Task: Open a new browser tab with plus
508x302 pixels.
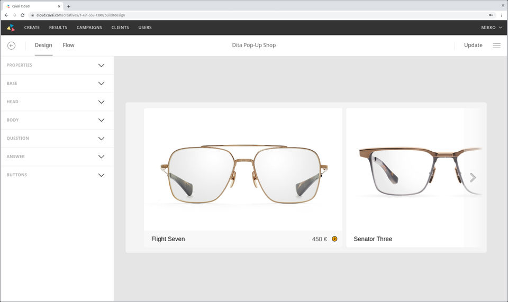Action: coord(68,6)
